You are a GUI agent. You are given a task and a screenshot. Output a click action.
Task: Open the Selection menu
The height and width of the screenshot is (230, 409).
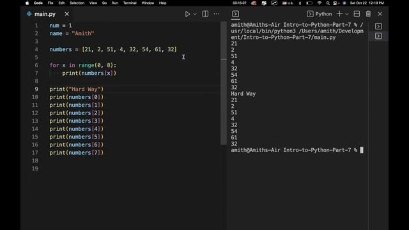tap(77, 3)
